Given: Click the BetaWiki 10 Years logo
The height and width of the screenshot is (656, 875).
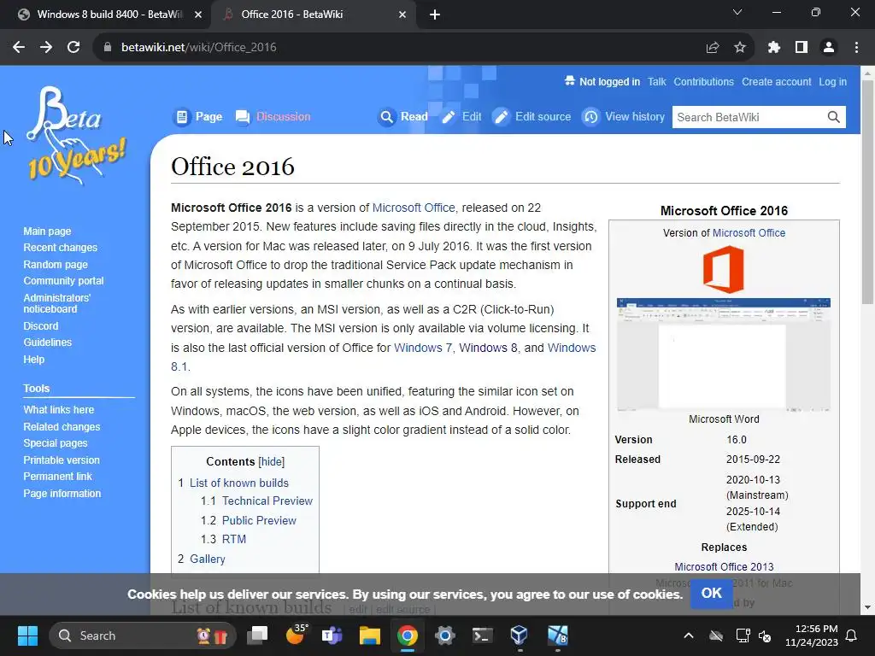Looking at the screenshot, I should tap(76, 135).
